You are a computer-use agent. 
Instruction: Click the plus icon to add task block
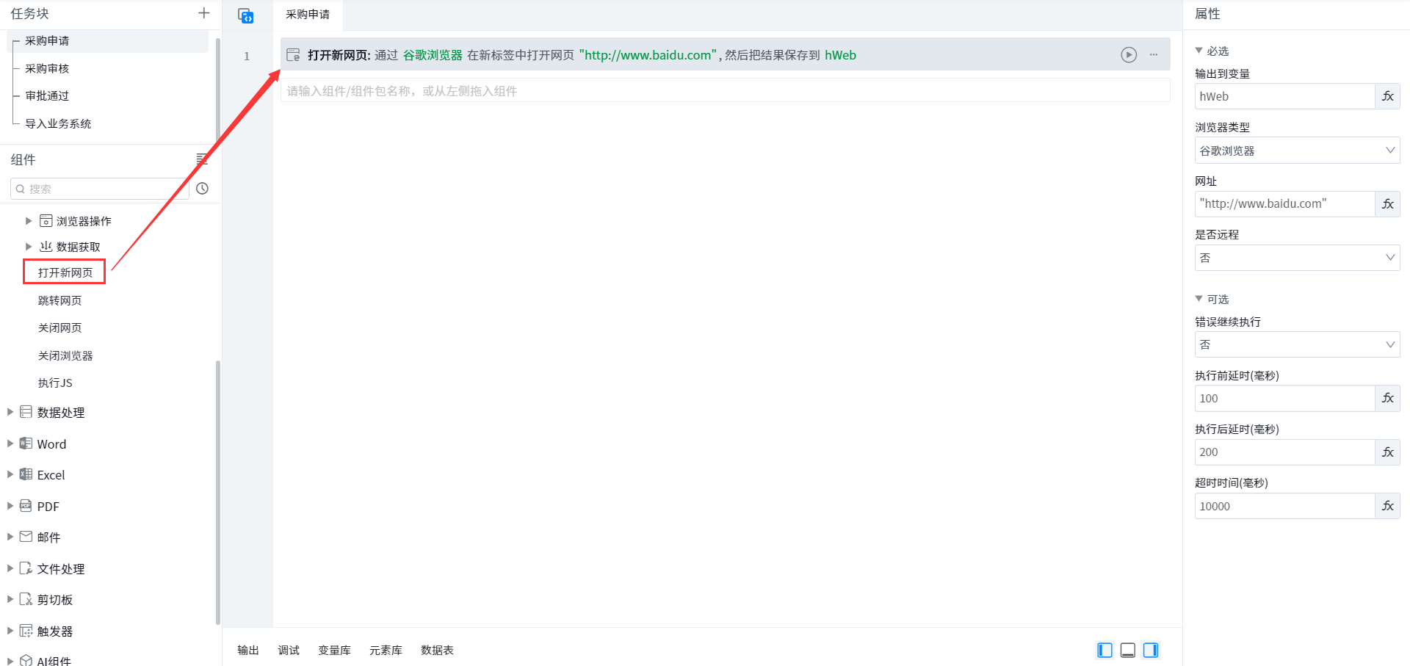pyautogui.click(x=203, y=13)
